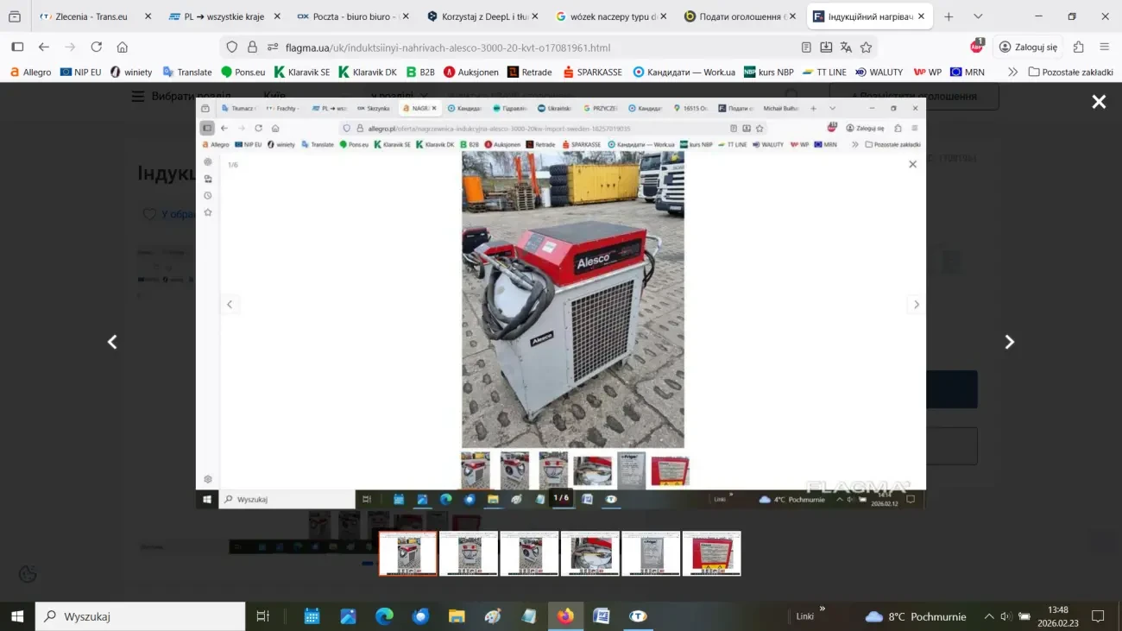The height and width of the screenshot is (631, 1122).
Task: Bookmark this page with the star
Action: [x=866, y=47]
